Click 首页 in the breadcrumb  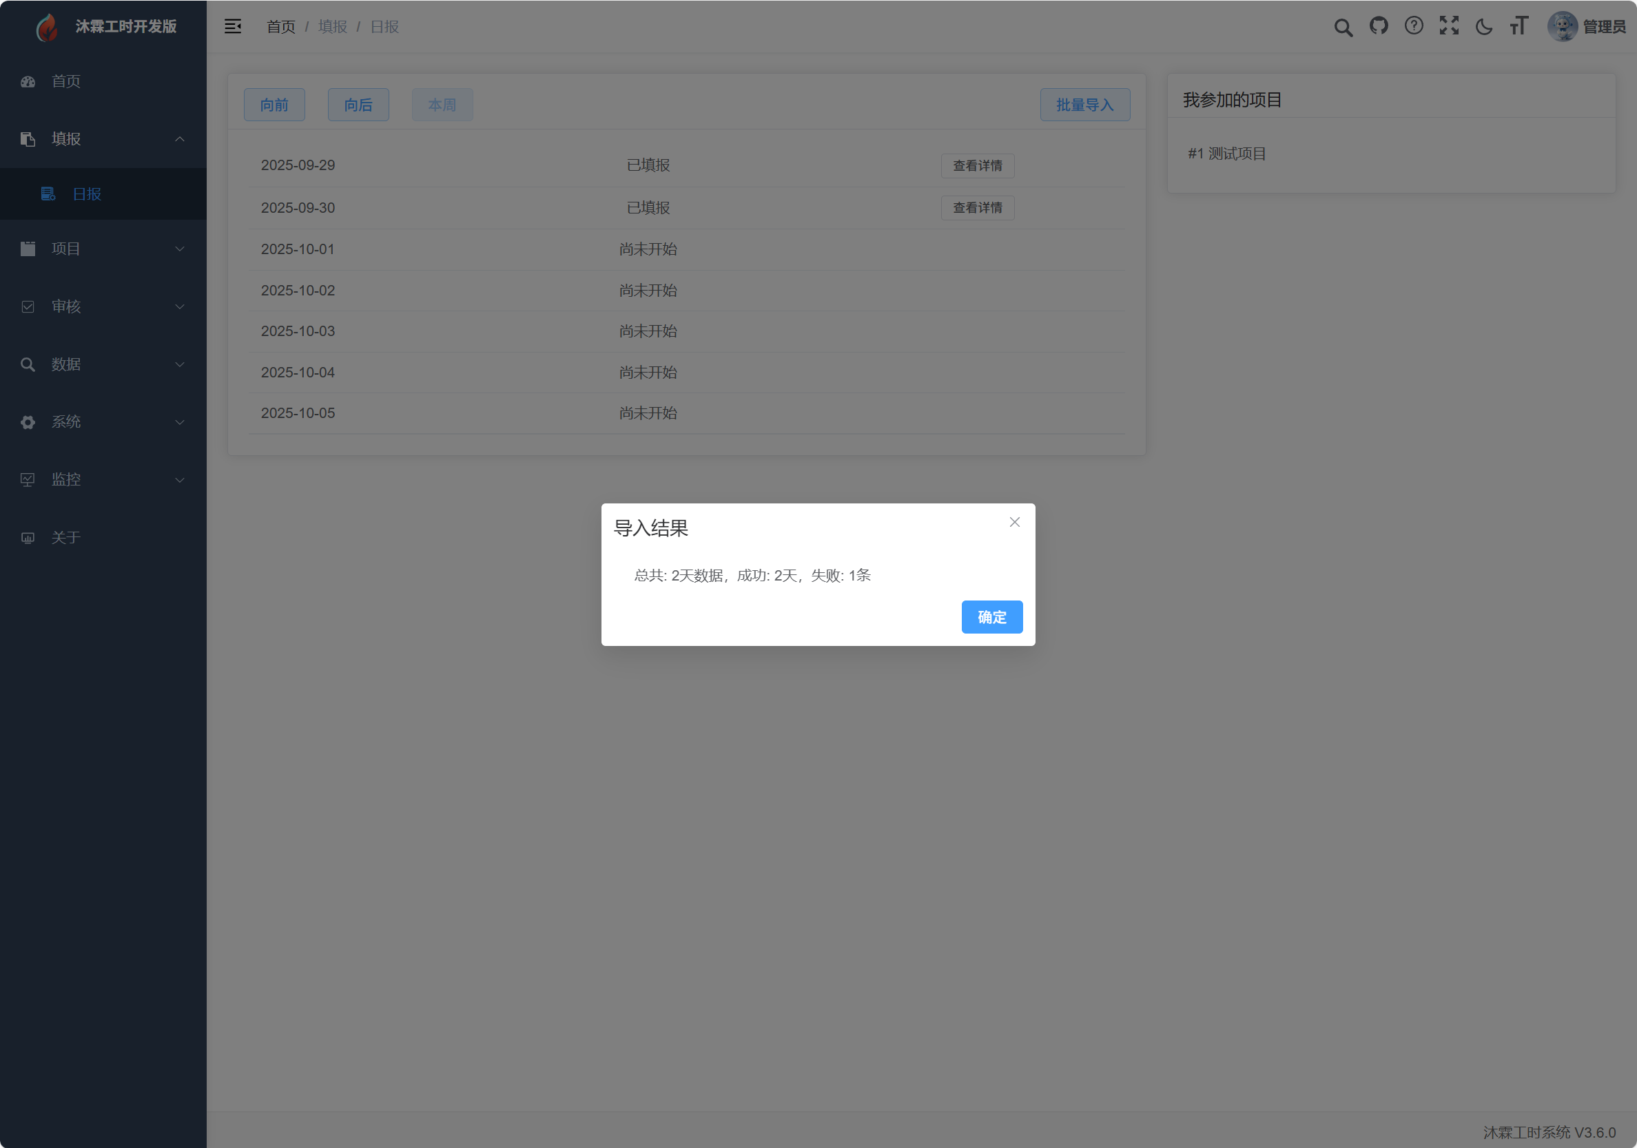pyautogui.click(x=280, y=26)
